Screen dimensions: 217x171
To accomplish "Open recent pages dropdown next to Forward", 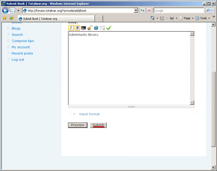I will [18, 11].
